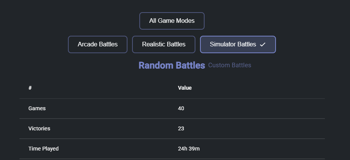Image resolution: width=350 pixels, height=160 pixels.
Task: Select the Games row label
Action: tap(37, 108)
